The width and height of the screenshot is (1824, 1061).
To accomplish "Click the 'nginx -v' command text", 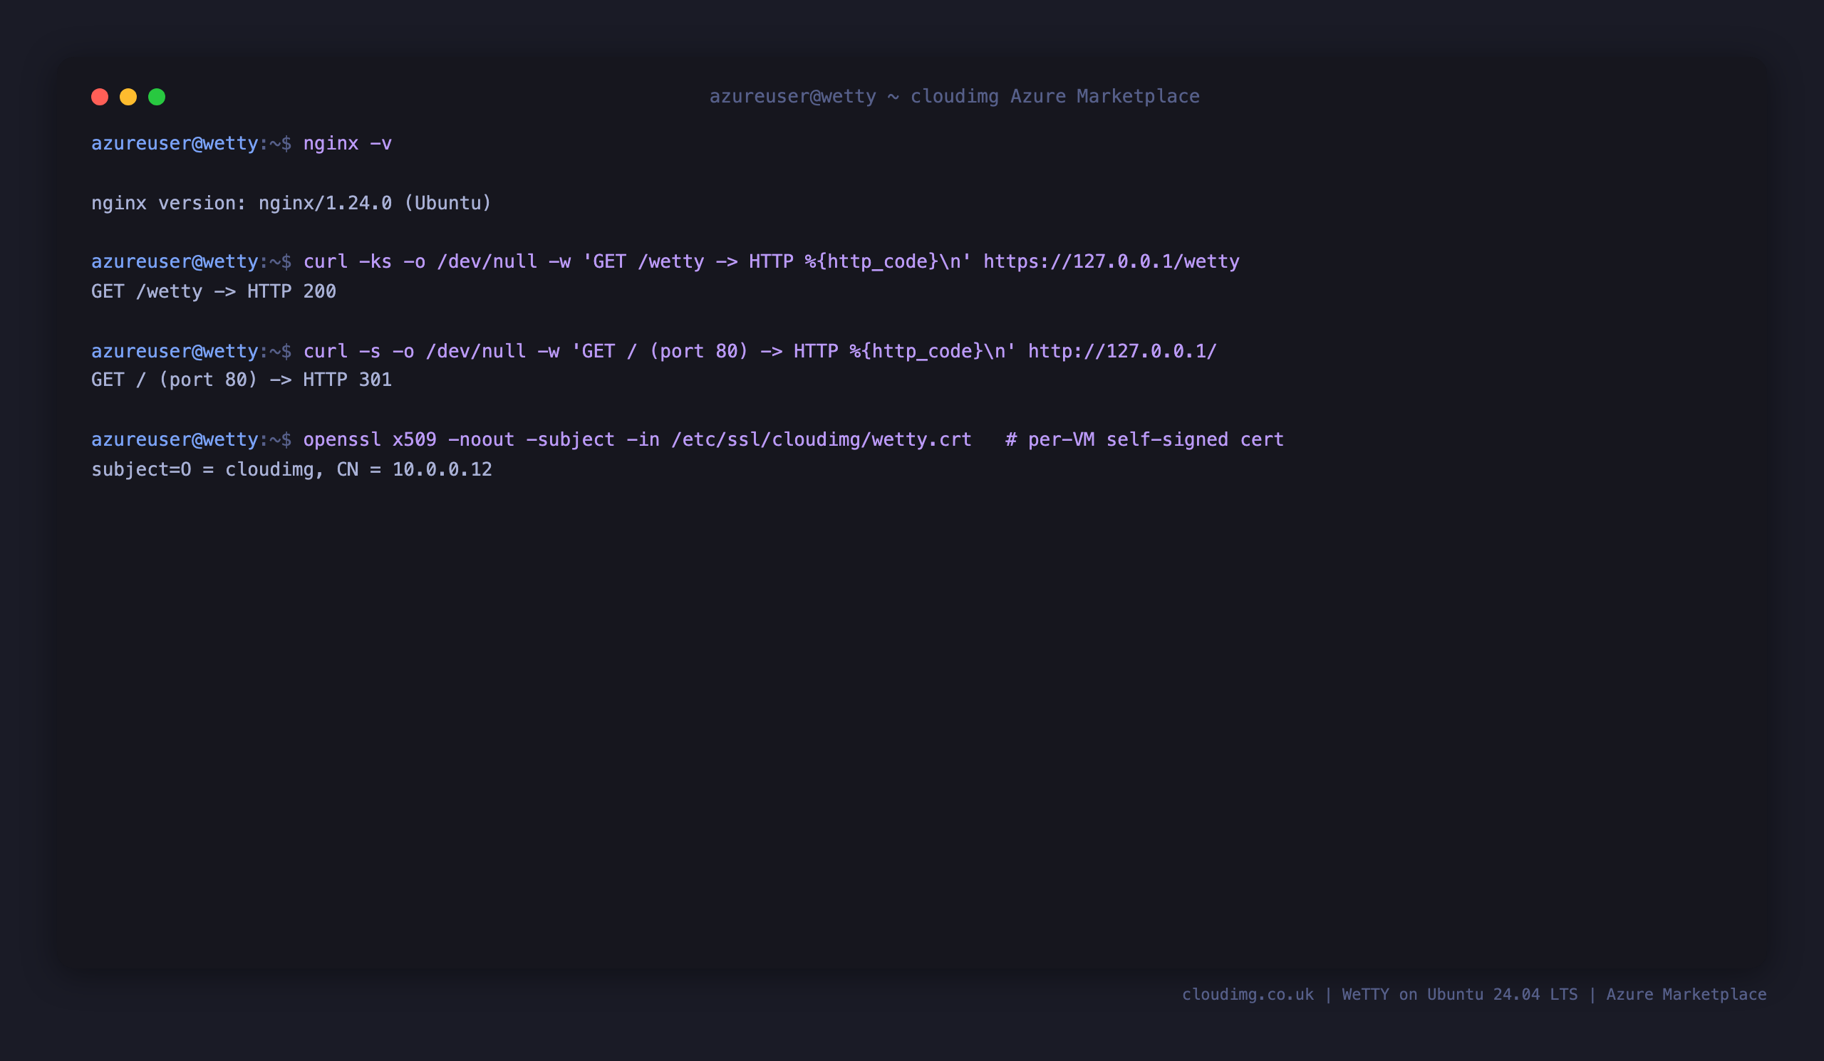I will [x=348, y=143].
